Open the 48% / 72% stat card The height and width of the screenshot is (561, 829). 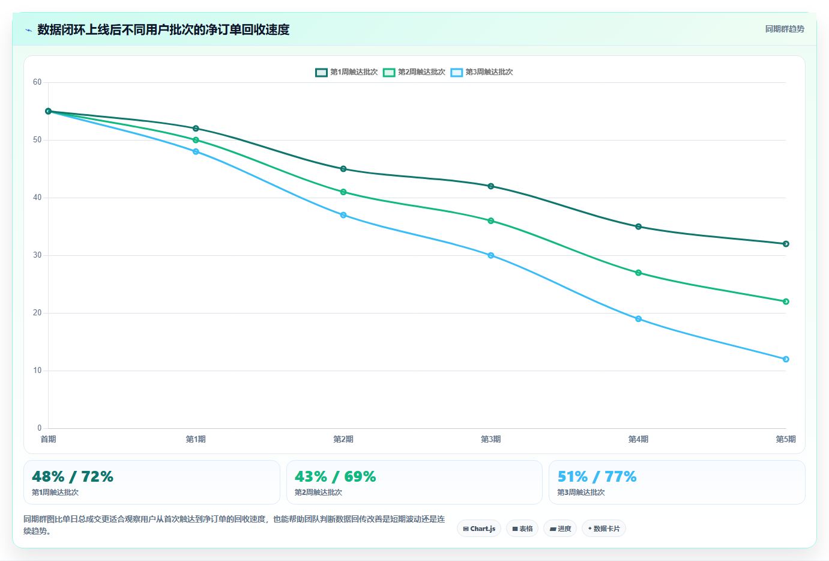pyautogui.click(x=152, y=482)
